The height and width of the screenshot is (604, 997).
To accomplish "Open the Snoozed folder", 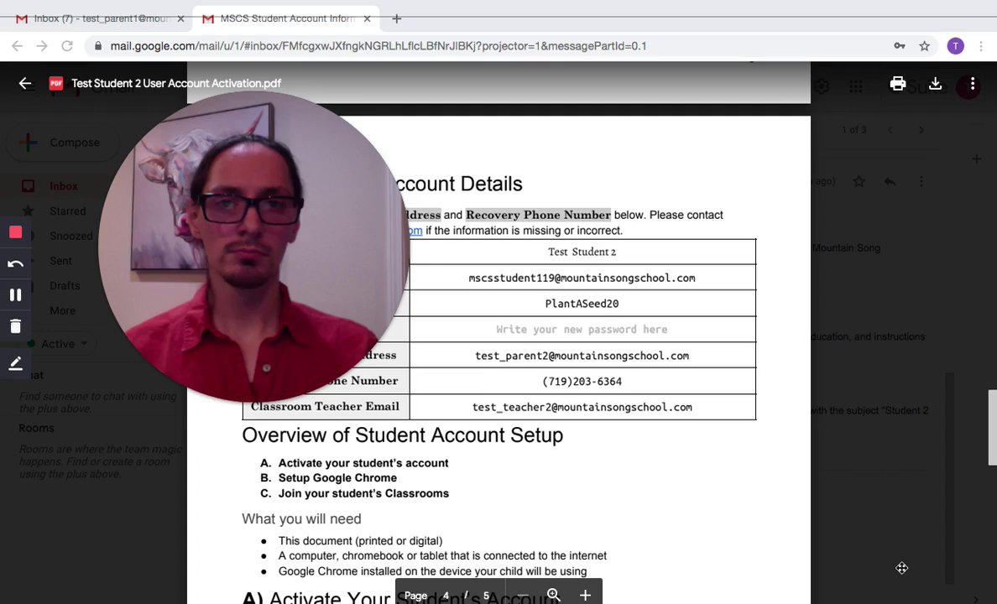I will 71,236.
